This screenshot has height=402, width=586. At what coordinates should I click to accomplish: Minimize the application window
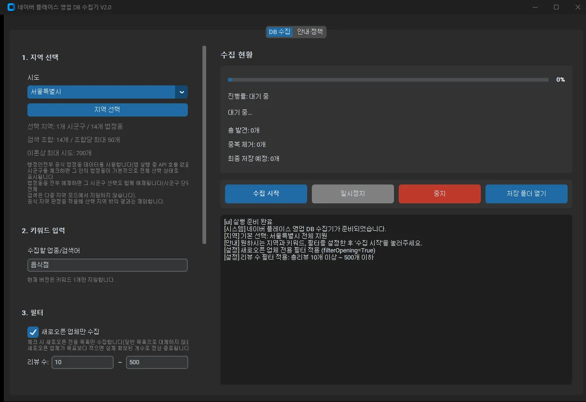tap(535, 7)
